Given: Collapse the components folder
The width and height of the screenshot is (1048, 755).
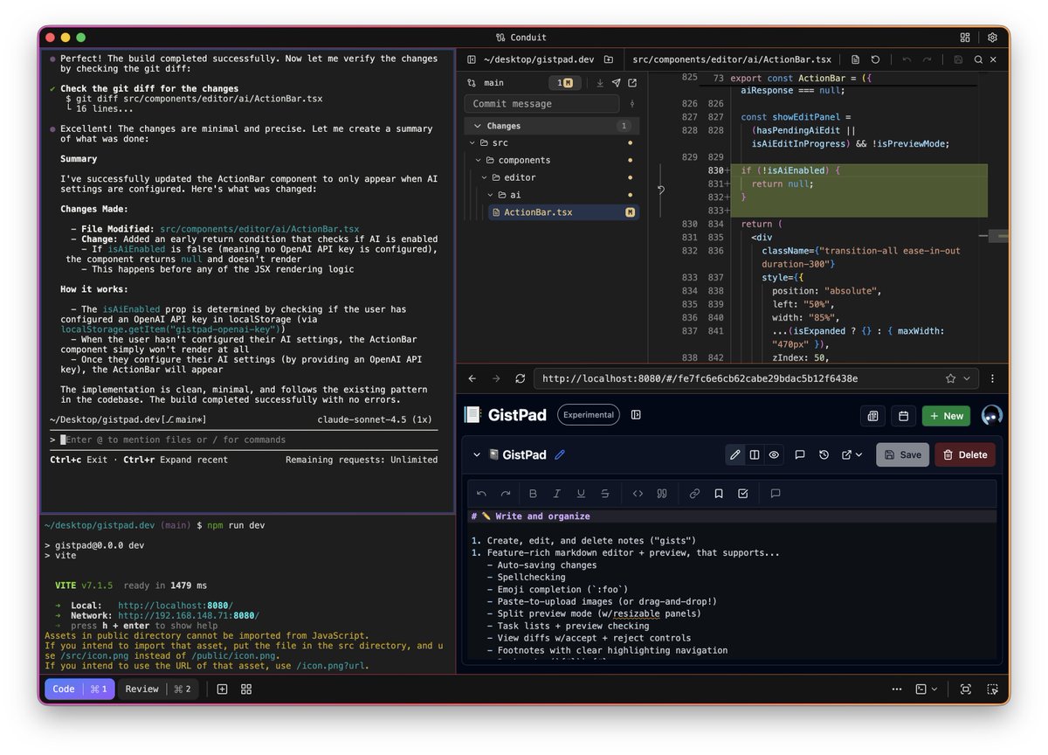Looking at the screenshot, I should (x=479, y=160).
